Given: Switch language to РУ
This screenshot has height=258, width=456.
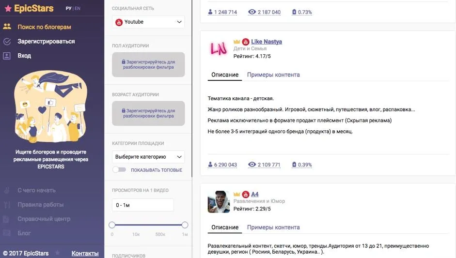Looking at the screenshot, I should tap(69, 8).
